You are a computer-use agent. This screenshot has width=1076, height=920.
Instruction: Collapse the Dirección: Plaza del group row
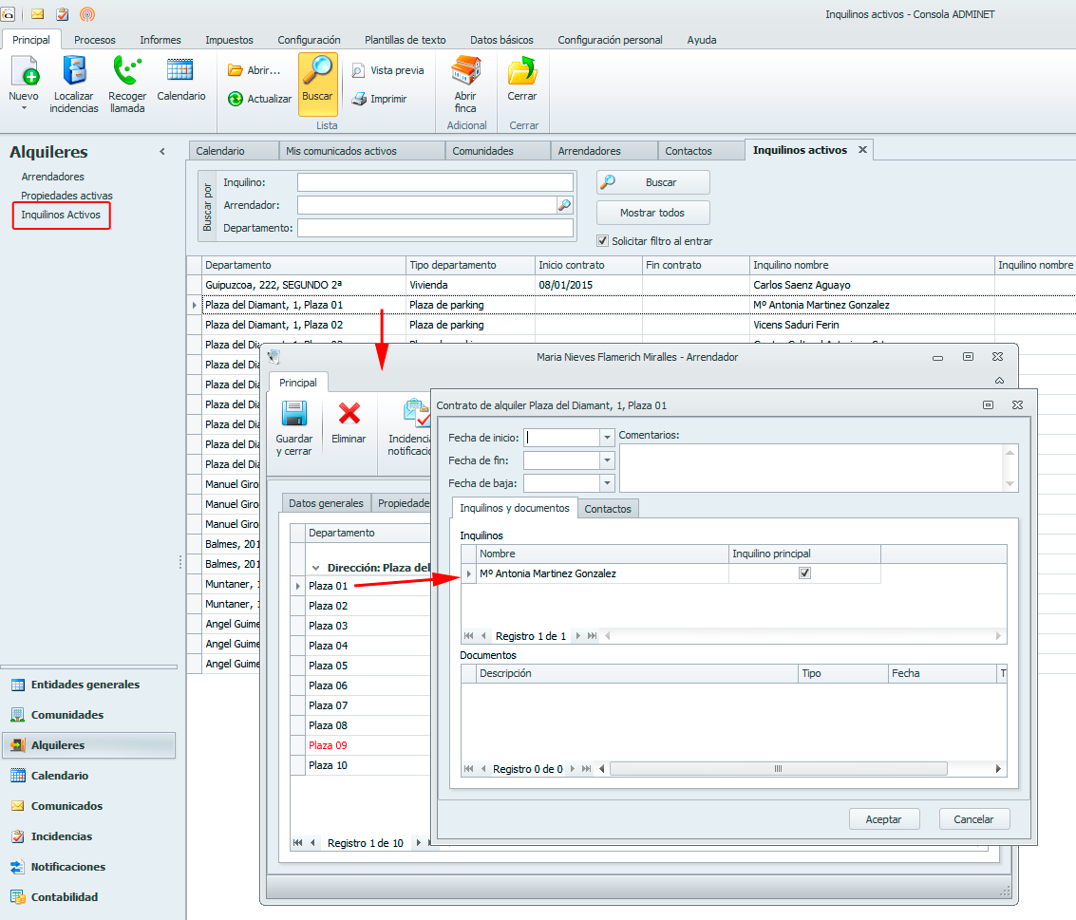(316, 567)
